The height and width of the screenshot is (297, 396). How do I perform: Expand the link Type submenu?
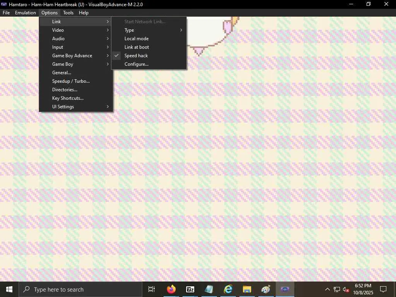click(149, 30)
